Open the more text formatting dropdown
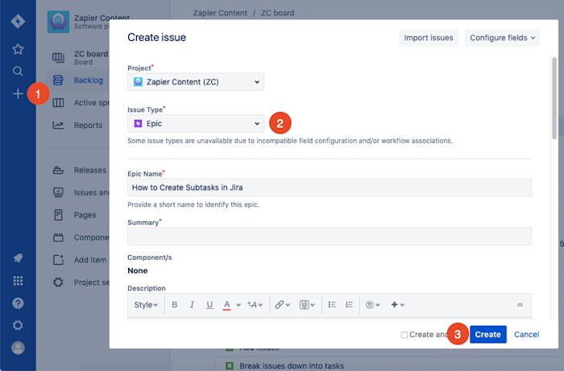This screenshot has width=564, height=371. point(255,304)
